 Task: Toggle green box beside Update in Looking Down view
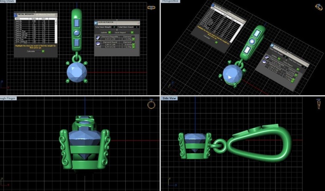click(x=110, y=33)
